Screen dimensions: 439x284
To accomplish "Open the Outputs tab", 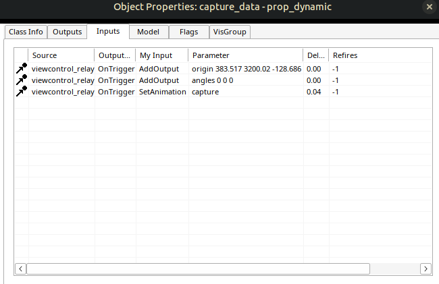I will pos(67,32).
